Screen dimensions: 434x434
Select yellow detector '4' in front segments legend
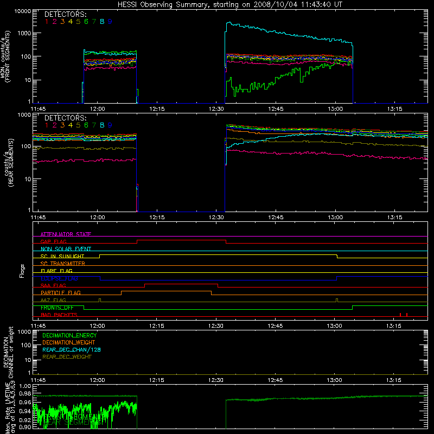pos(71,22)
